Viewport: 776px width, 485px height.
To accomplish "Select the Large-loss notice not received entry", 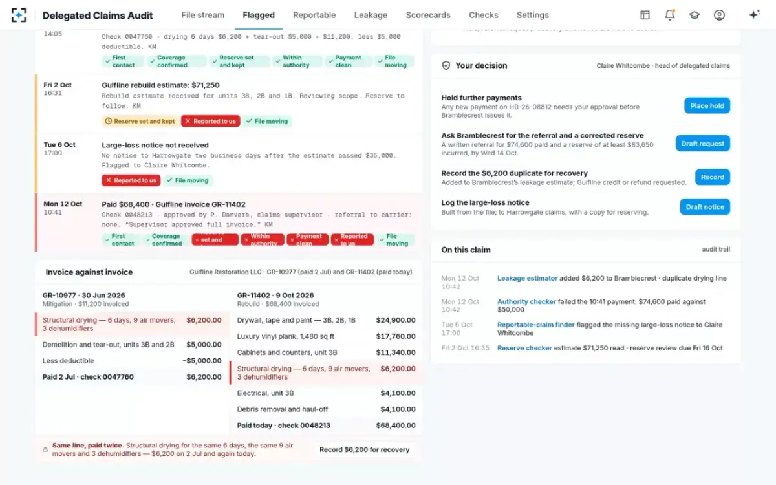I will coord(230,163).
